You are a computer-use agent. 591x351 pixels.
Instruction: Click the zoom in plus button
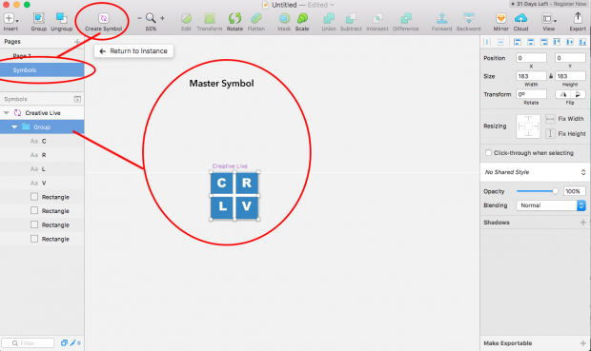(x=162, y=18)
